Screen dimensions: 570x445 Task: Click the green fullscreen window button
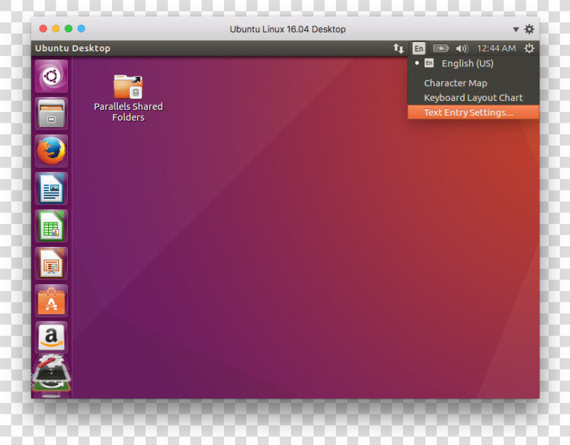tap(69, 28)
